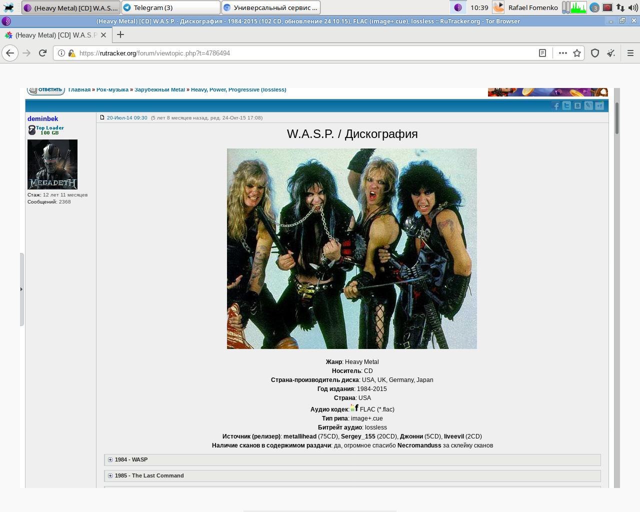Click the URL address field
This screenshot has height=512, width=640.
(x=305, y=53)
